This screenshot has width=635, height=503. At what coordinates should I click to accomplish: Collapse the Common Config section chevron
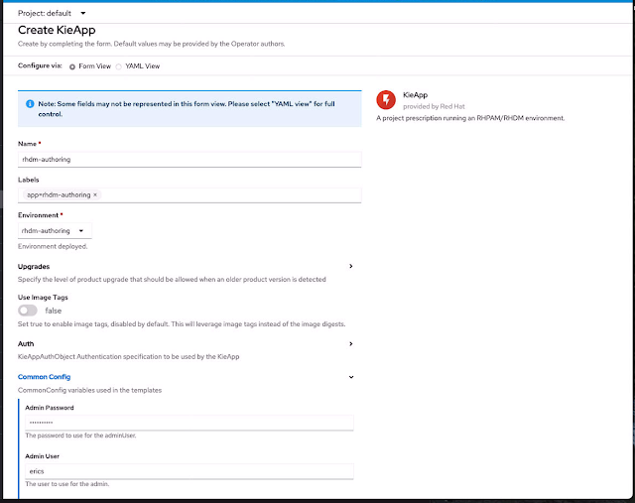pyautogui.click(x=351, y=377)
